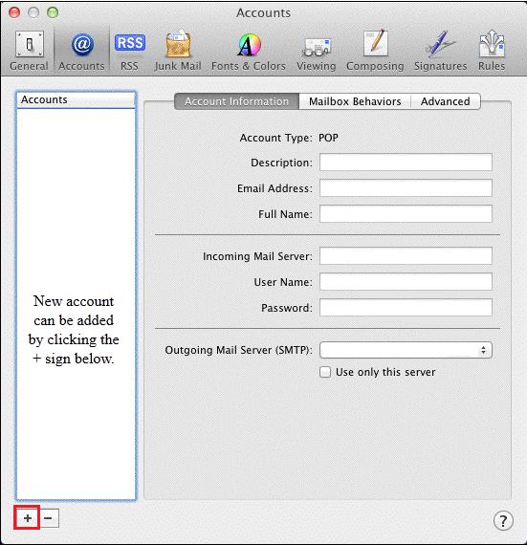Open Composing preferences
Image resolution: width=527 pixels, height=545 pixels.
click(375, 51)
